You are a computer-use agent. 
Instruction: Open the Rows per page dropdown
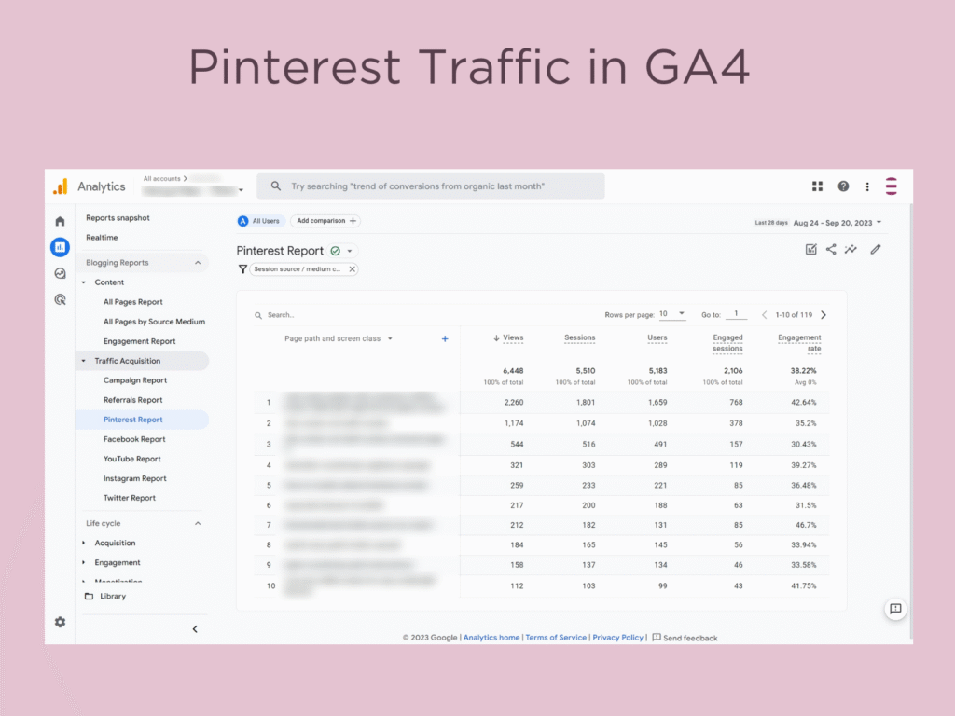[x=671, y=314]
